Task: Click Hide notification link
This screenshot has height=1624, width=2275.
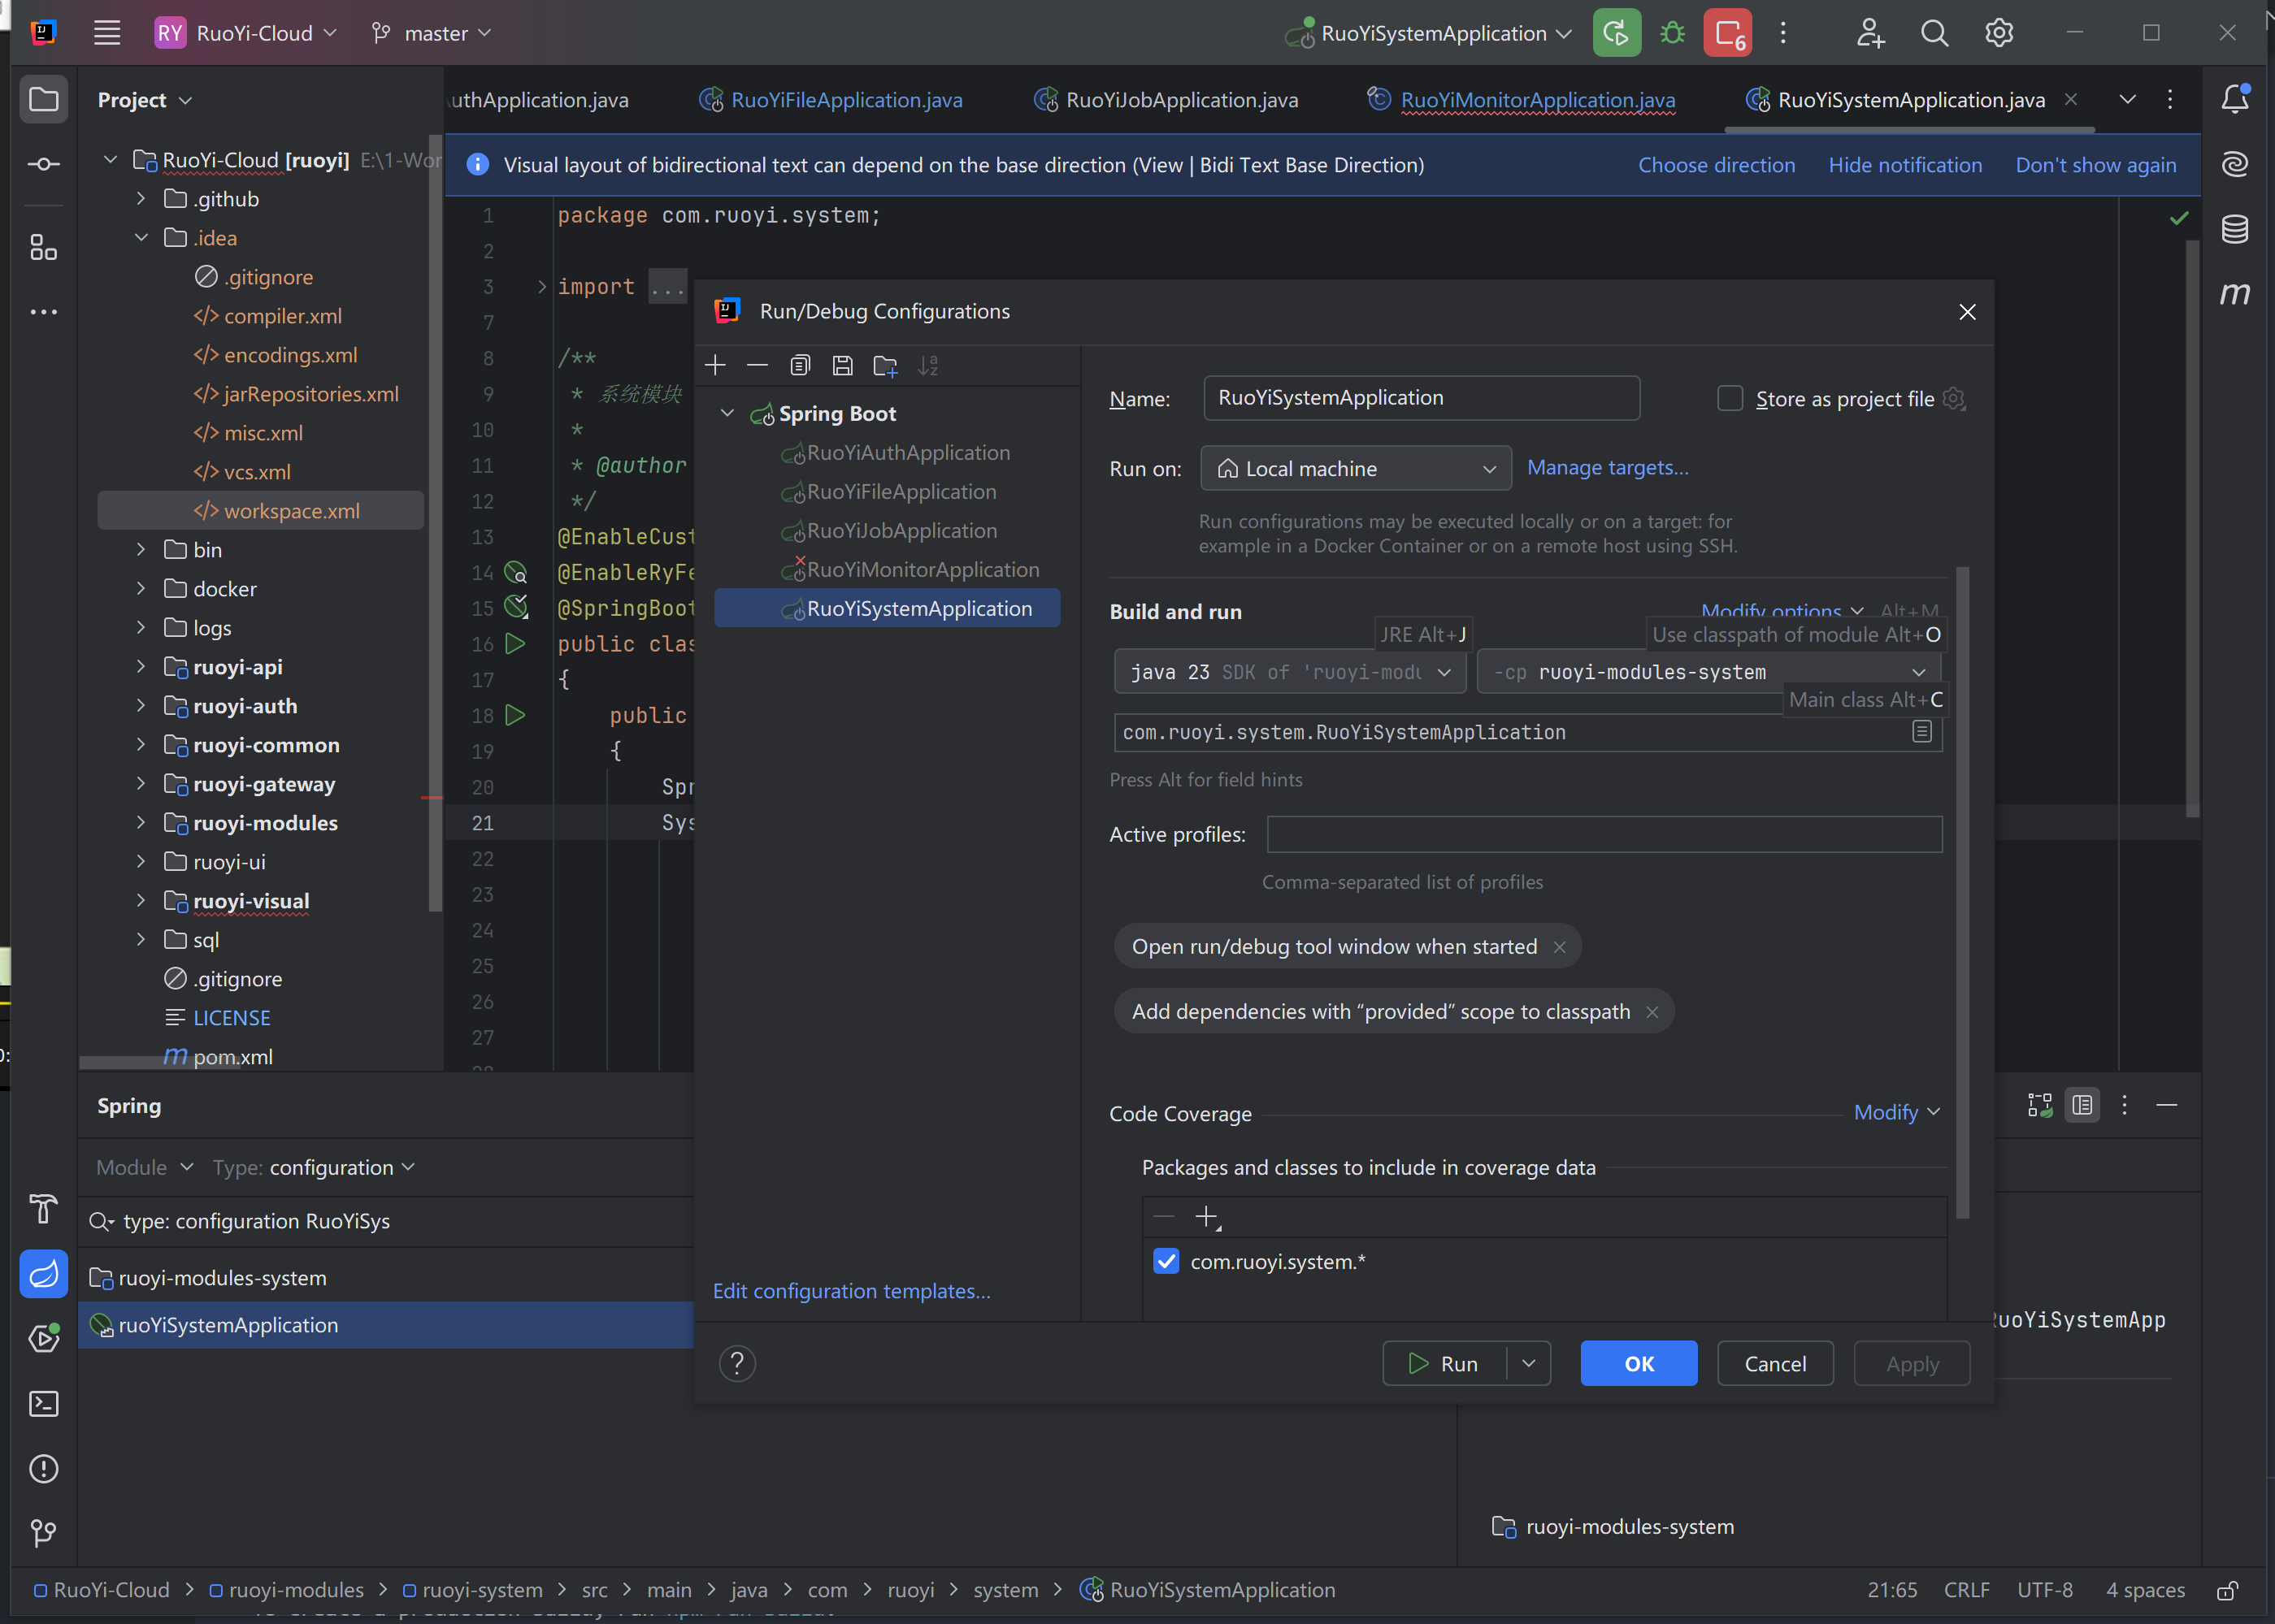Action: pos(1905,165)
